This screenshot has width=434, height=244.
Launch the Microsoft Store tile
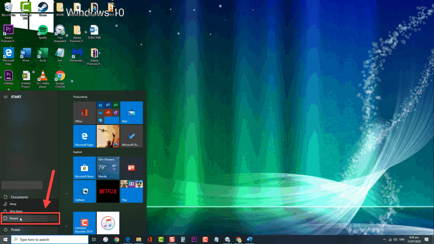click(84, 167)
